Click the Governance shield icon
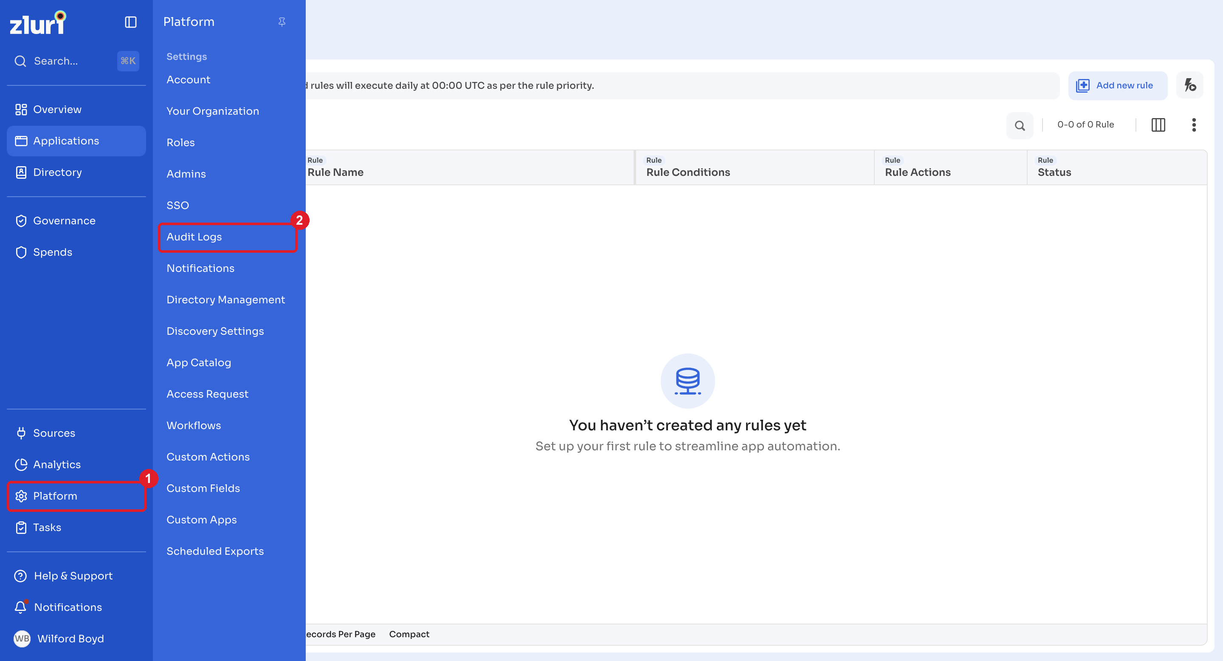1223x661 pixels. 21,221
